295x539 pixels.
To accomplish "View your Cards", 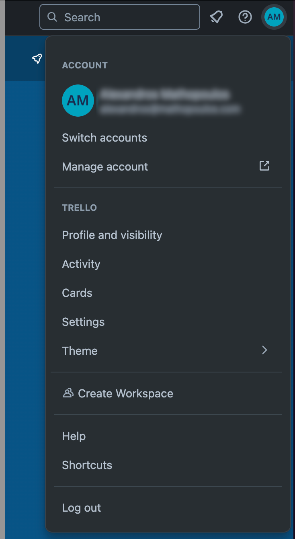I will (x=77, y=293).
